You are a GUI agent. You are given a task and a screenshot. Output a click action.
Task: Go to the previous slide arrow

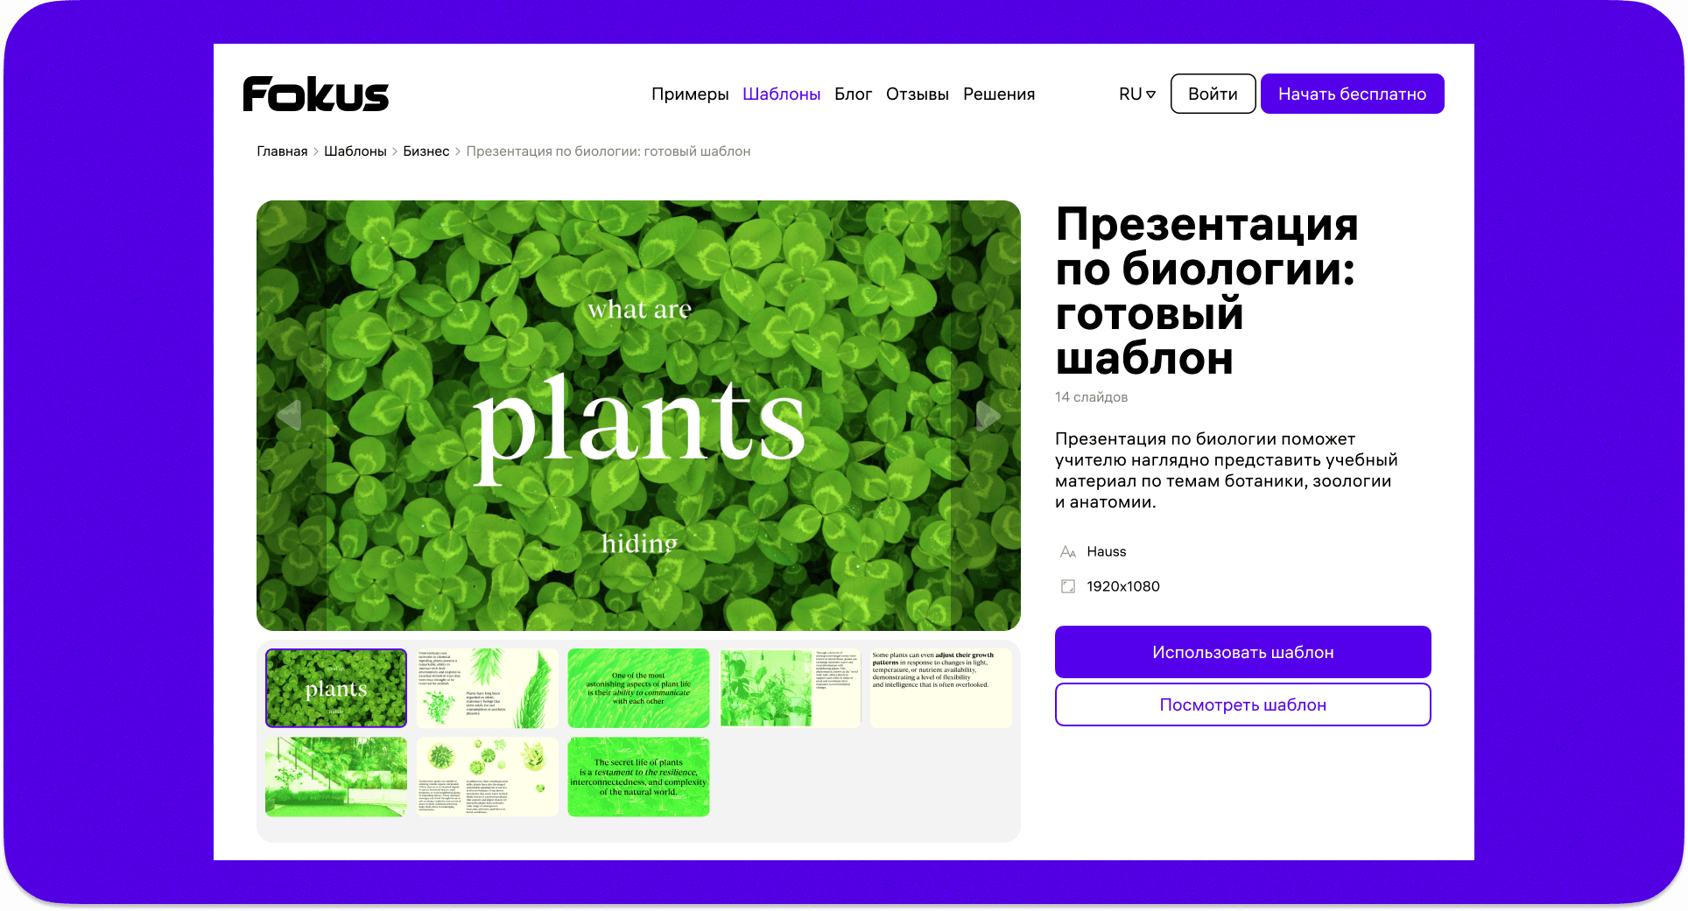tap(289, 416)
